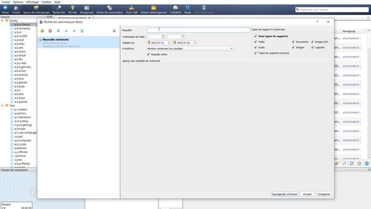Open Dossier téléchargement folder icon
Screen dimensions: 371x209
pos(154,8)
